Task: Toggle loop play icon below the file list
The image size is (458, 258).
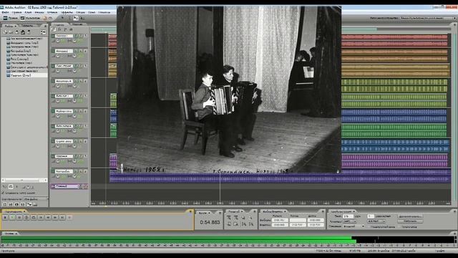Action: 11,186
